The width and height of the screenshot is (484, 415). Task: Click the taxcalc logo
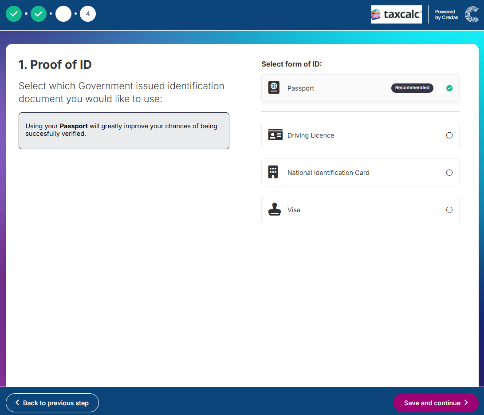pos(396,15)
